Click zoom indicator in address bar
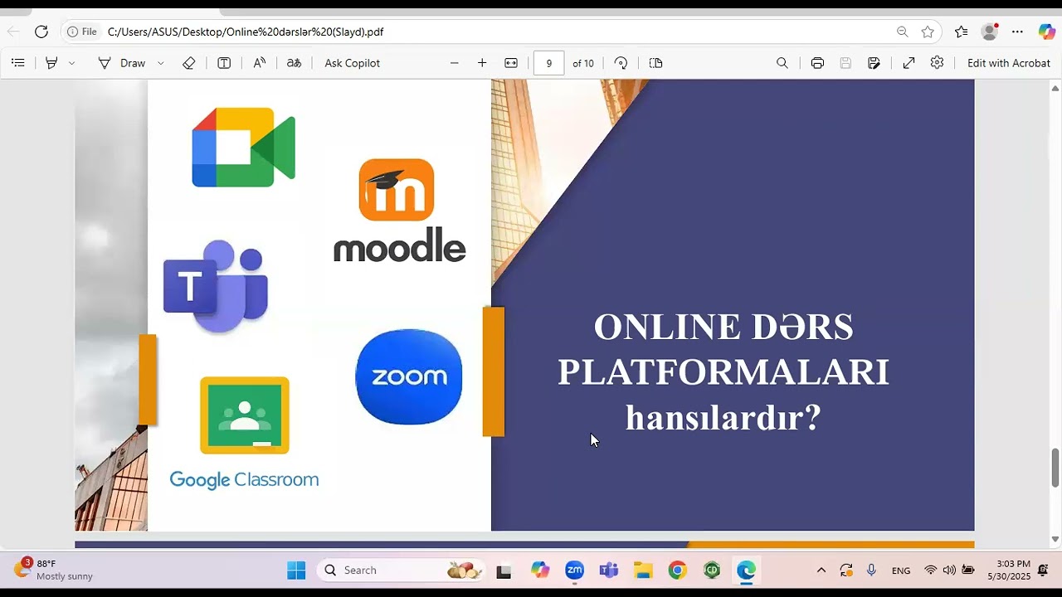Image resolution: width=1062 pixels, height=597 pixels. click(902, 32)
